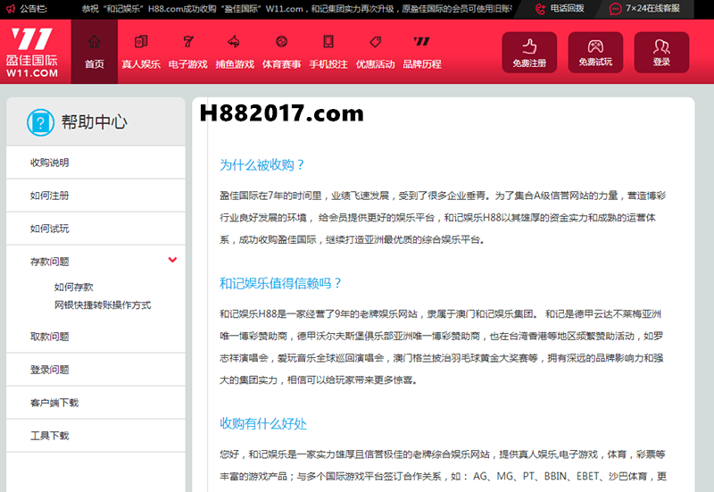The width and height of the screenshot is (714, 492).
Task: Select 如何注册 in the help sidebar
Action: 95,196
